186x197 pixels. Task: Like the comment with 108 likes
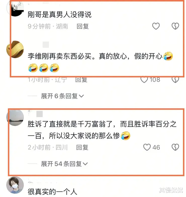[144, 79]
